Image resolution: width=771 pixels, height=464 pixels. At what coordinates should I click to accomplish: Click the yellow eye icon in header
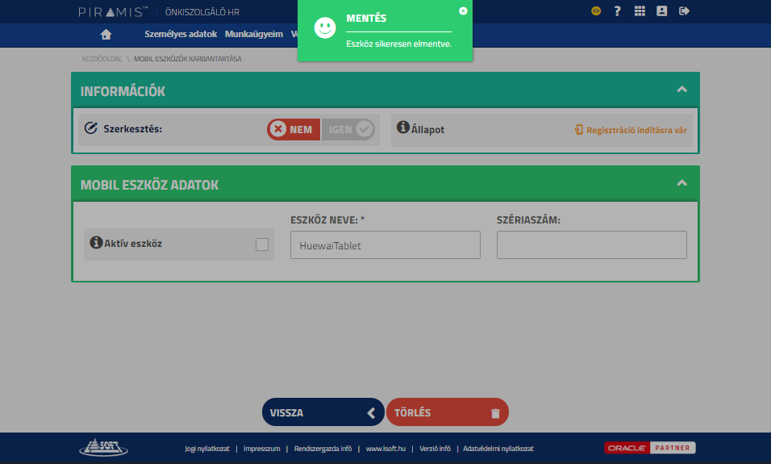(x=596, y=11)
